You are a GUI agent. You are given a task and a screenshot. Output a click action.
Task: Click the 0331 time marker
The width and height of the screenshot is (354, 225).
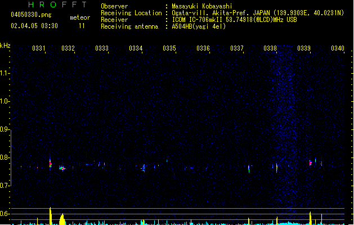[x=39, y=48]
